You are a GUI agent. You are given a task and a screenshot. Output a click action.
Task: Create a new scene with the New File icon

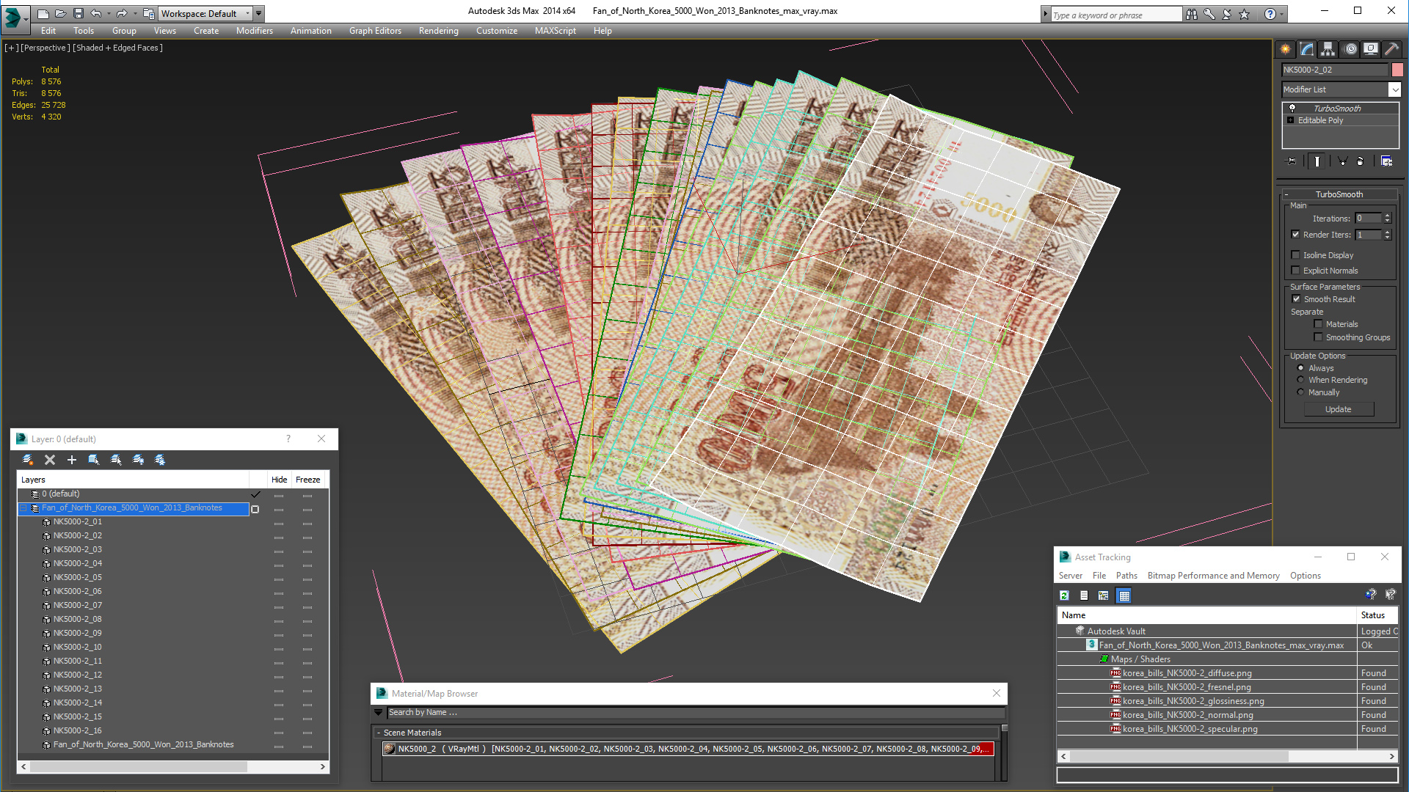click(x=43, y=13)
